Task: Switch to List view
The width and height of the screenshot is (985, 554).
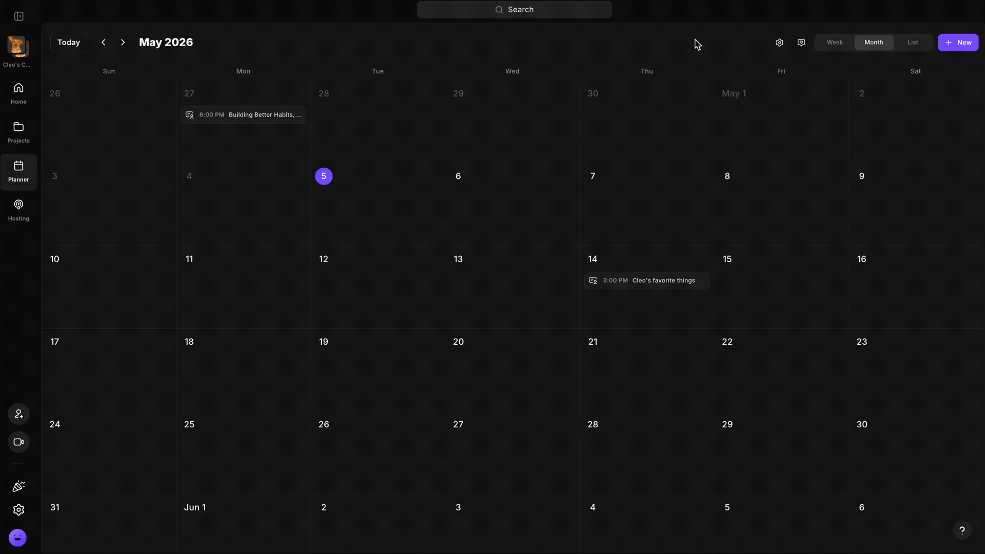Action: click(913, 43)
